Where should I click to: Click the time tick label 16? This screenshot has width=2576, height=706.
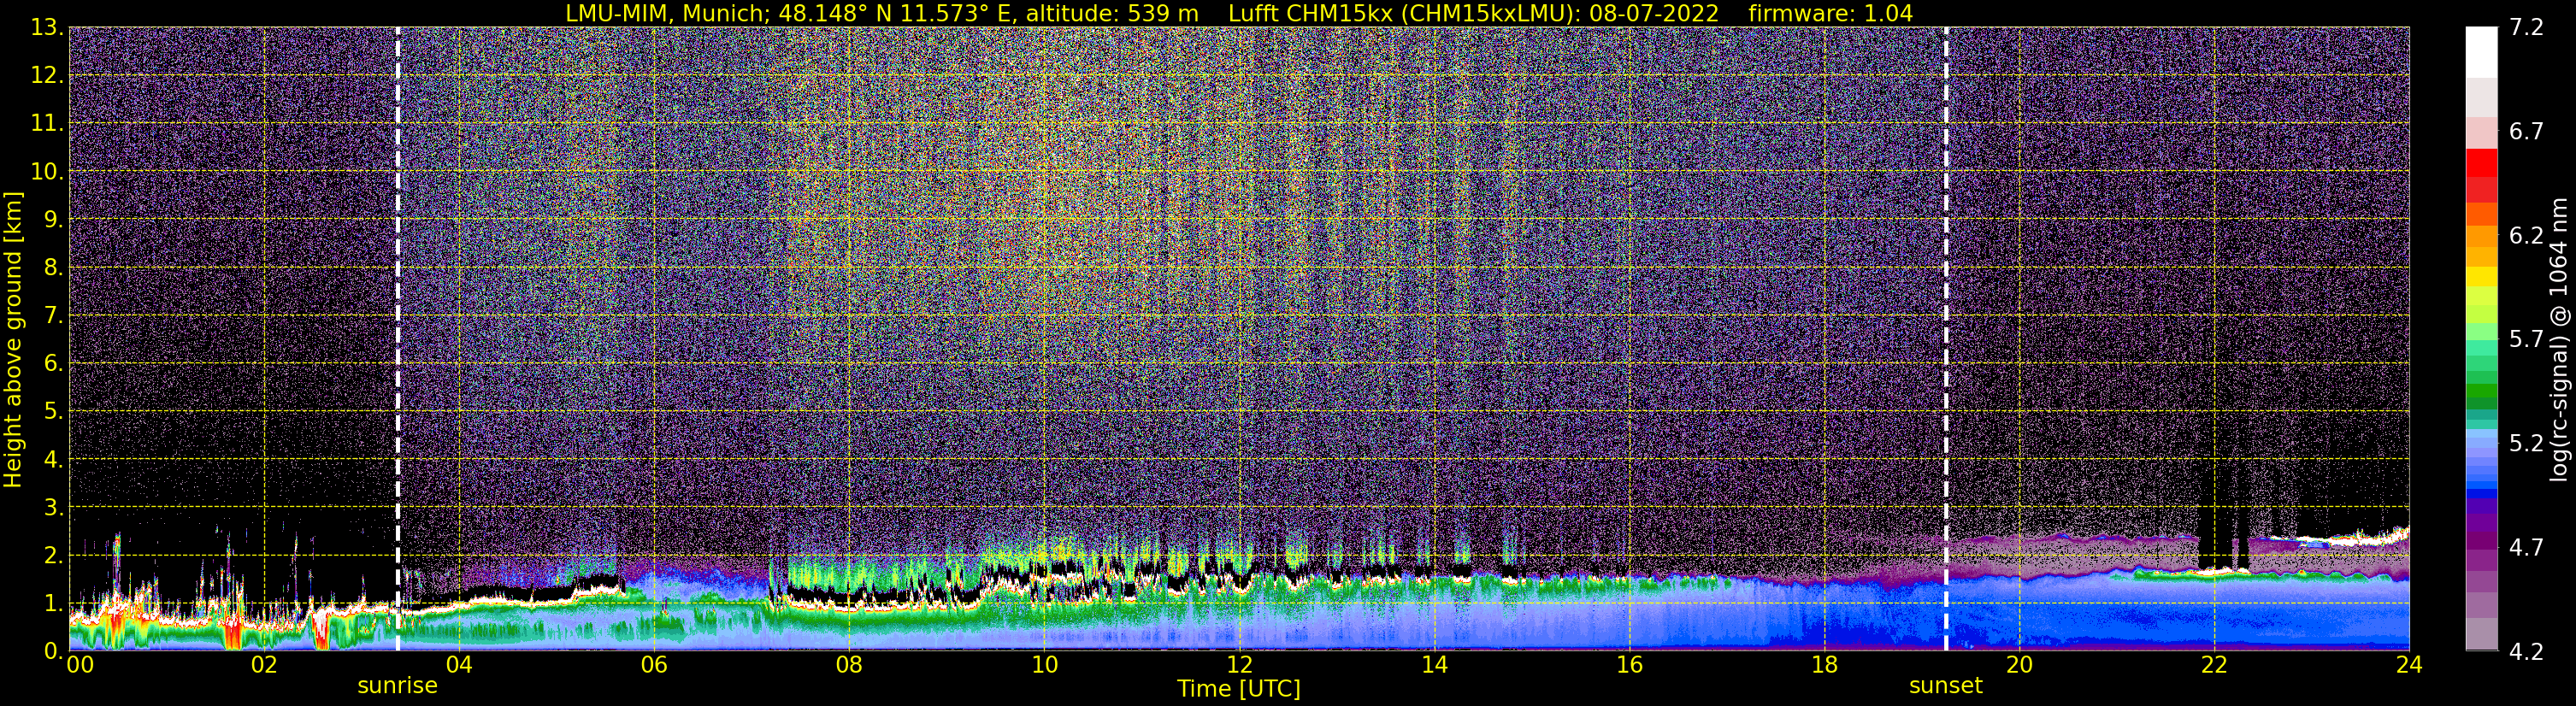pyautogui.click(x=1629, y=665)
